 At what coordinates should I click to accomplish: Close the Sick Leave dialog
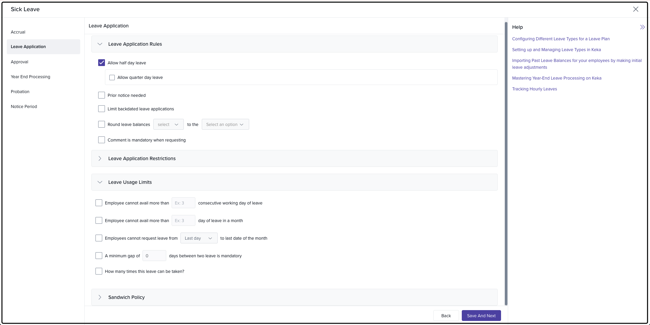[x=635, y=9]
